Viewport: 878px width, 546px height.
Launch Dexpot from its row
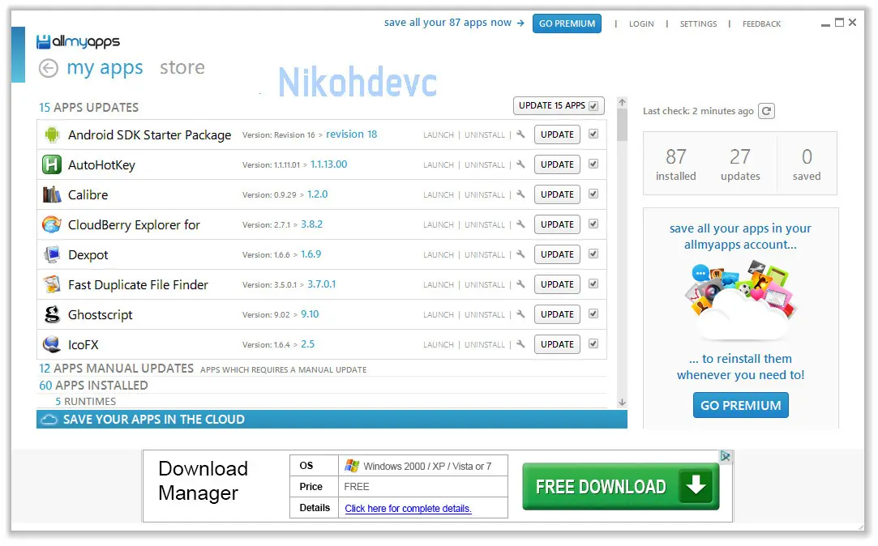tap(439, 254)
